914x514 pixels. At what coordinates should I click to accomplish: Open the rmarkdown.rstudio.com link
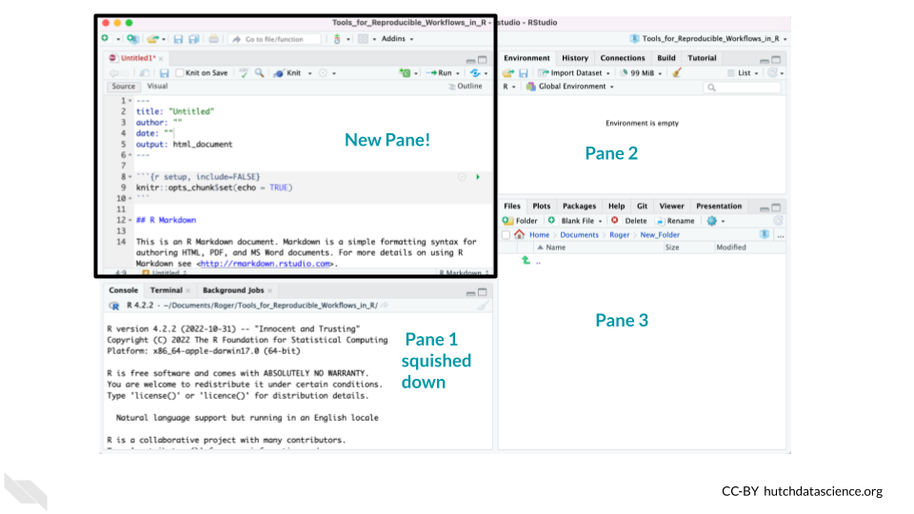266,264
